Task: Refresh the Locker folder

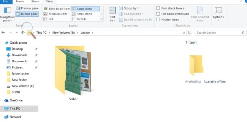Action: (x=189, y=33)
